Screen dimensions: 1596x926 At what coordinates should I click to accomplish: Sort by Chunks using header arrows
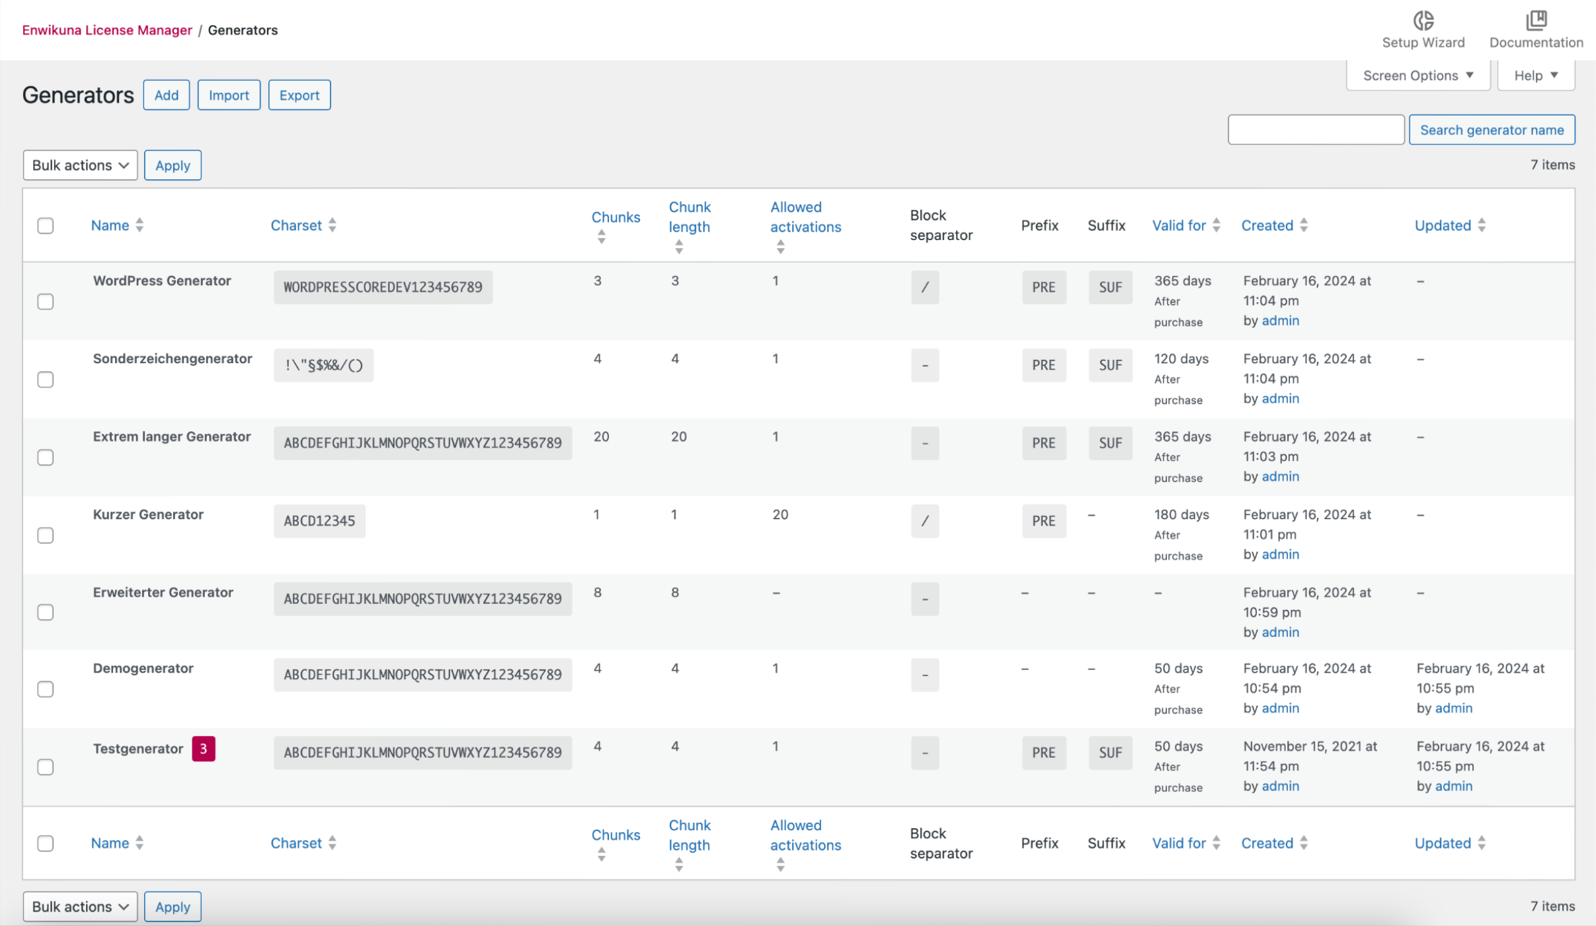tap(601, 237)
